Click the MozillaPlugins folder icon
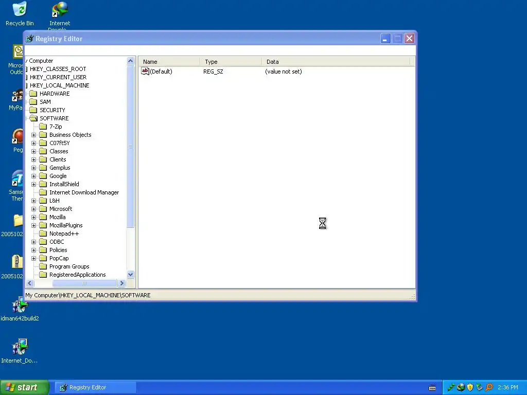527x395 pixels. pos(43,225)
